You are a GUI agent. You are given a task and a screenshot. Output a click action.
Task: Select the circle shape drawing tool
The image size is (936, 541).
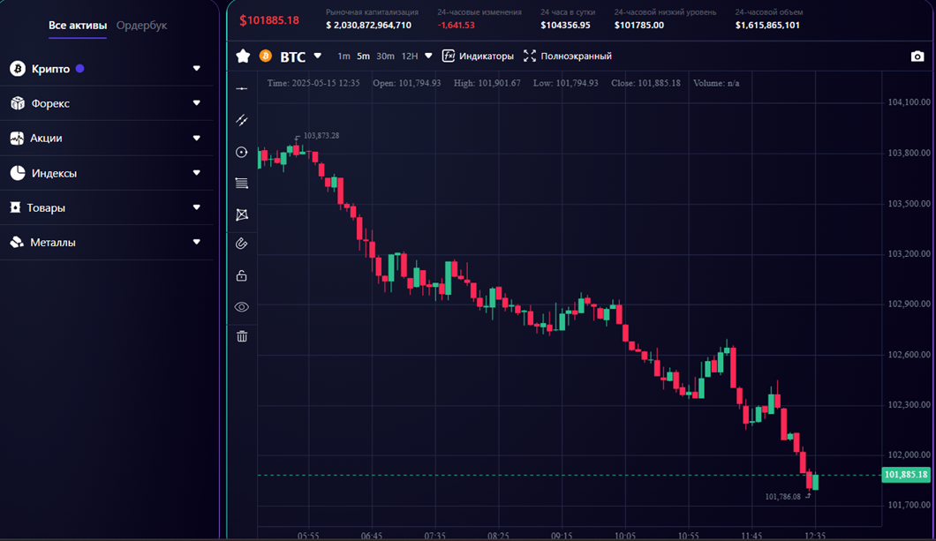(x=241, y=152)
